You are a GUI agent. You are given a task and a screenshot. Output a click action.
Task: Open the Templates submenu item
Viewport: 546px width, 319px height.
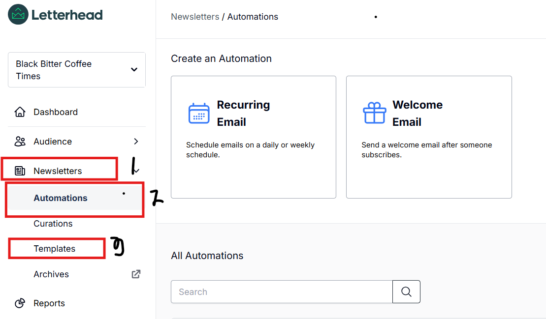54,249
